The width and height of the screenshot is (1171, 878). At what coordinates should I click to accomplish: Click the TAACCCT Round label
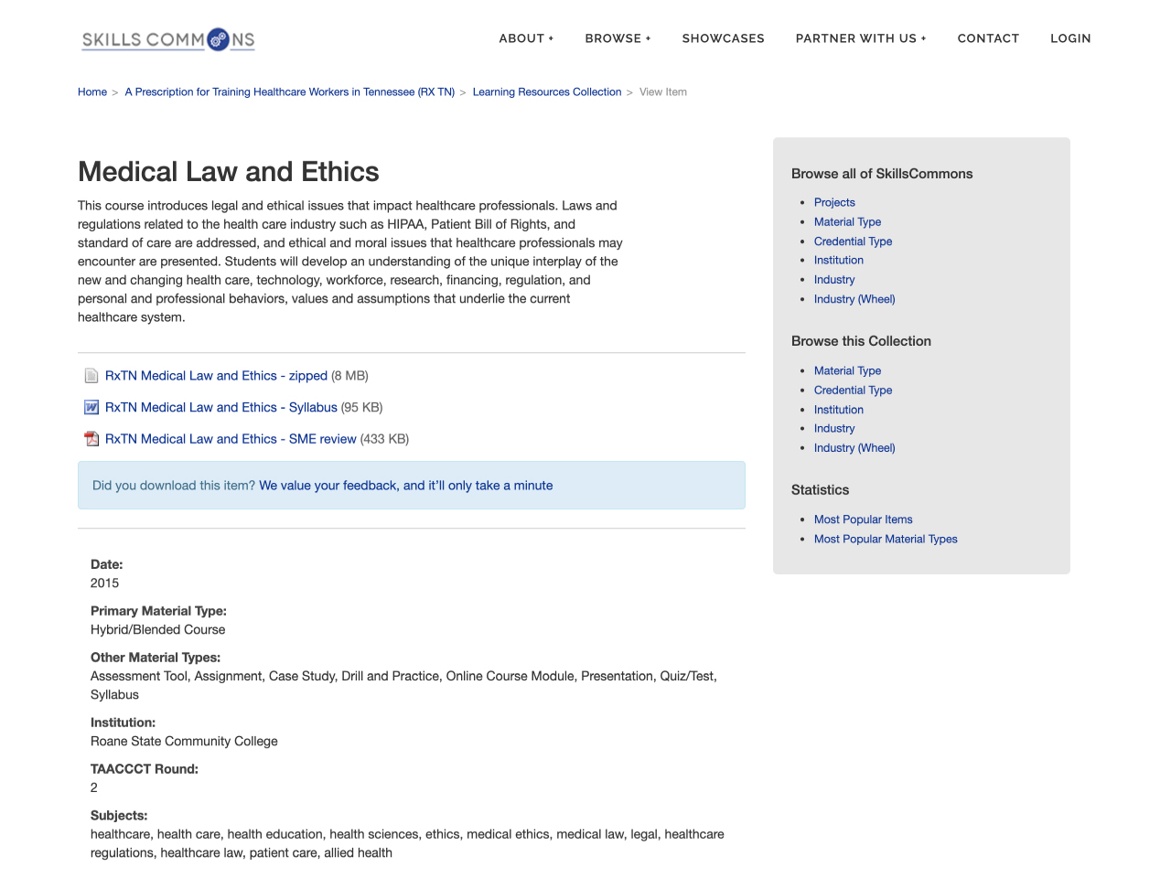tap(145, 769)
